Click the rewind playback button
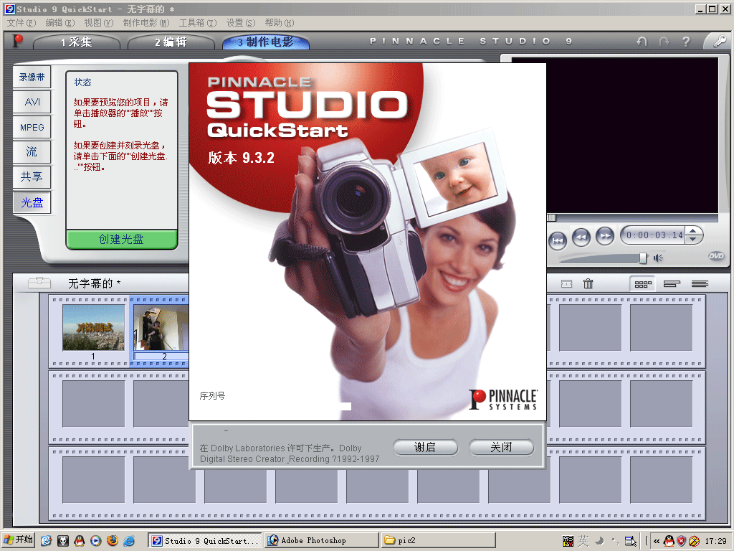734x551 pixels. 581,237
